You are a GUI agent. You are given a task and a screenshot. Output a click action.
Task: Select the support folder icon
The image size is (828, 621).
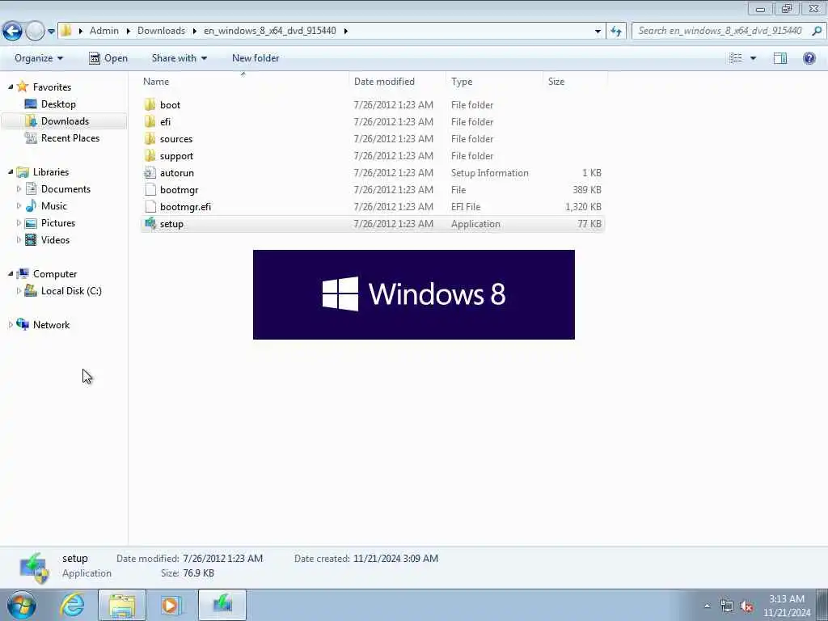pos(150,156)
